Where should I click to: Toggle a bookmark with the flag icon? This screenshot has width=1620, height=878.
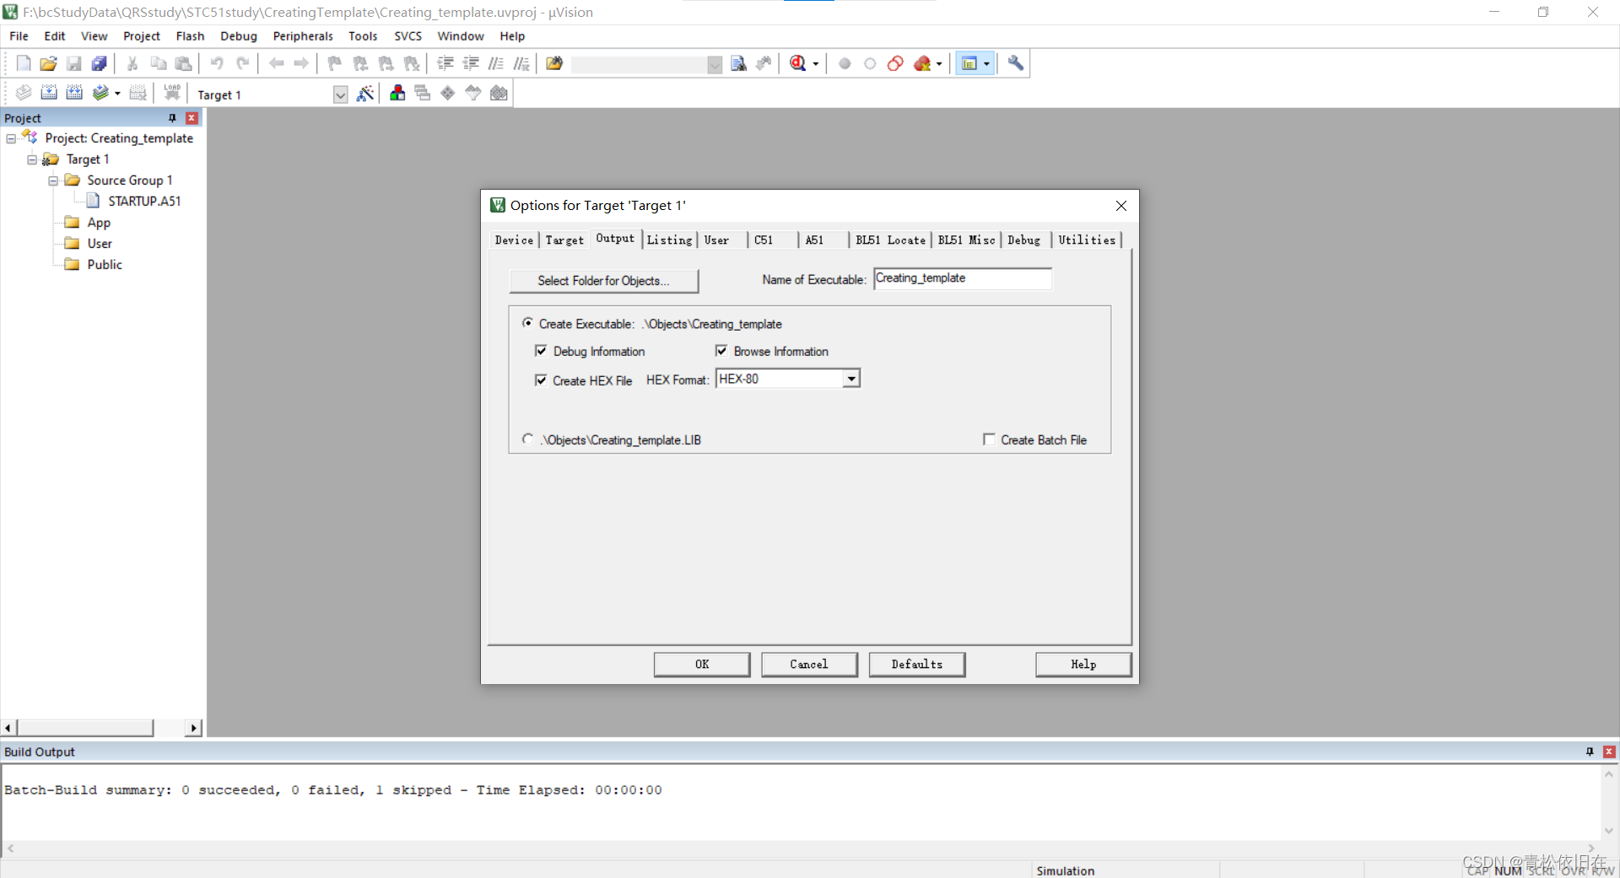pyautogui.click(x=335, y=63)
